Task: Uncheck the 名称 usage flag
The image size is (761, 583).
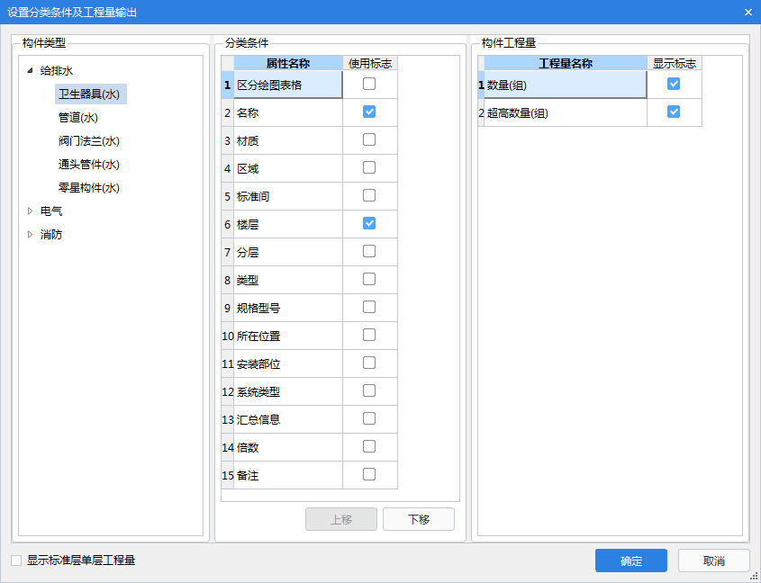Action: [369, 112]
